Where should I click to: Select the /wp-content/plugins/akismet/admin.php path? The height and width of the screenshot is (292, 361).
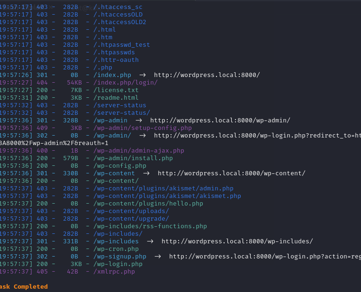[163, 189]
